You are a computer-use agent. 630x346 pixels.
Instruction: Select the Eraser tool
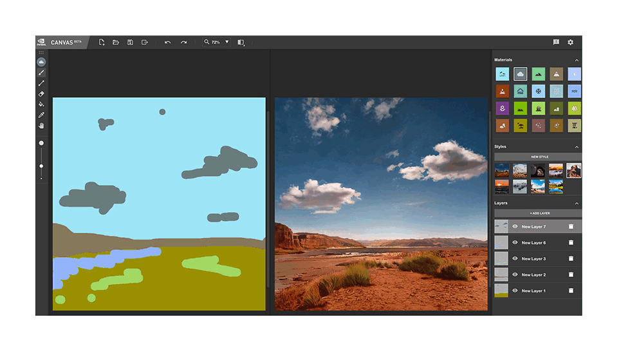(41, 93)
